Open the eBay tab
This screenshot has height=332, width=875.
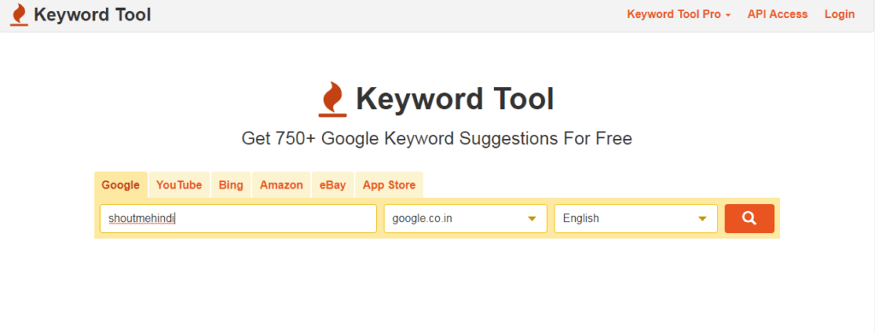[x=332, y=185]
